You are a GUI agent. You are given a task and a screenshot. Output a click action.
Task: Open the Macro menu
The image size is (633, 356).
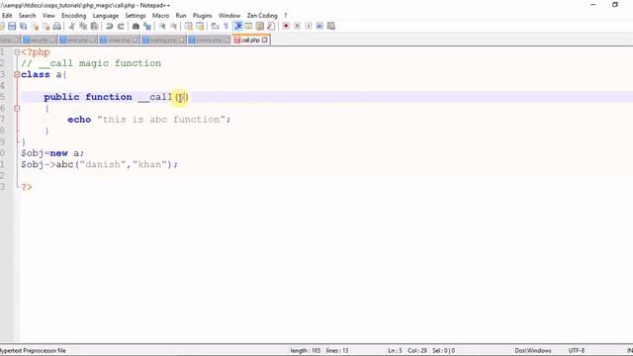point(160,16)
